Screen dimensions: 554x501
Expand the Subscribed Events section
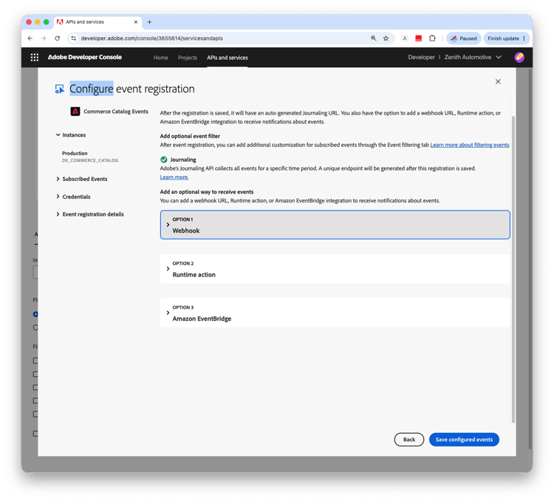click(x=81, y=179)
